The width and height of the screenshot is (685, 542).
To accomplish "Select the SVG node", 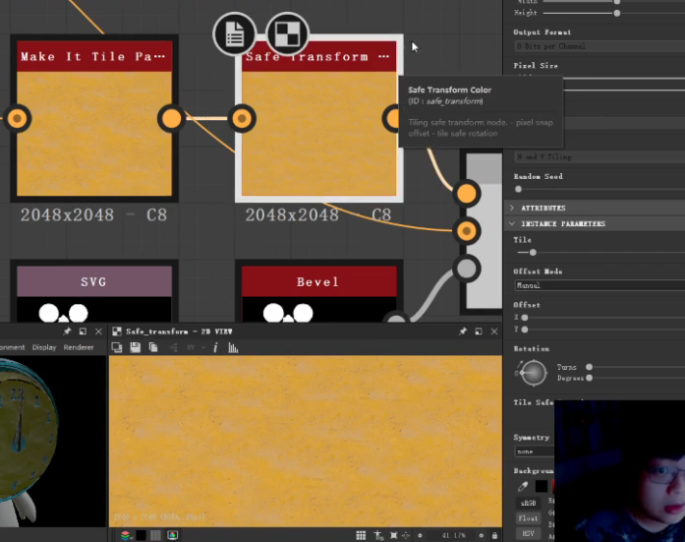I will pos(94,291).
